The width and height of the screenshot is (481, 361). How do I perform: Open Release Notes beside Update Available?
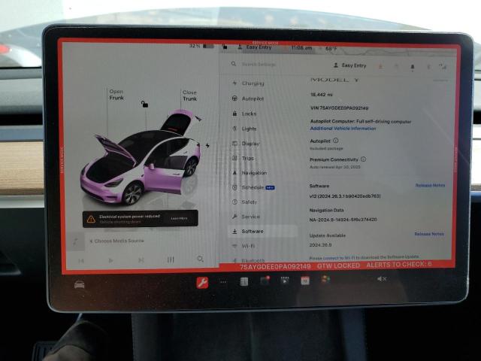pyautogui.click(x=429, y=234)
